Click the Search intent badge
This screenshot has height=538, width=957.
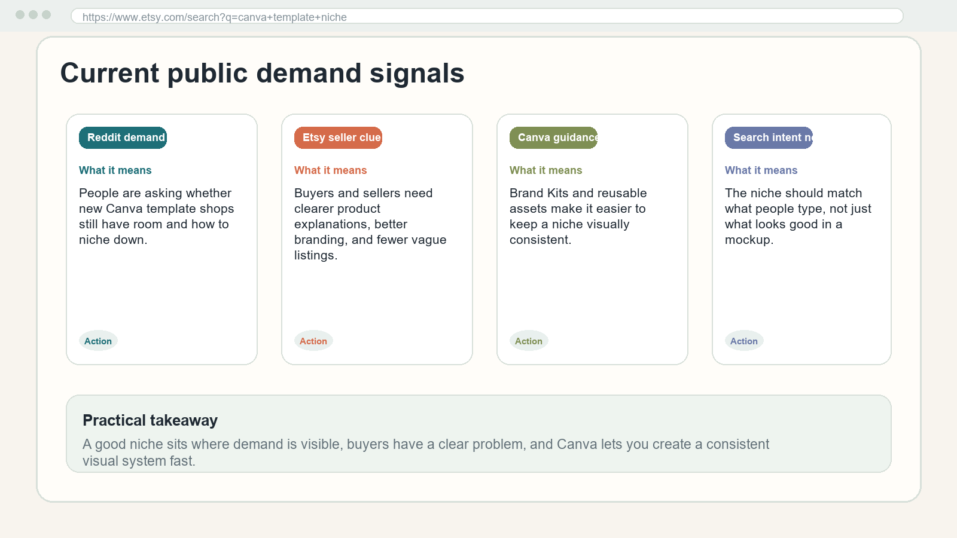click(769, 137)
